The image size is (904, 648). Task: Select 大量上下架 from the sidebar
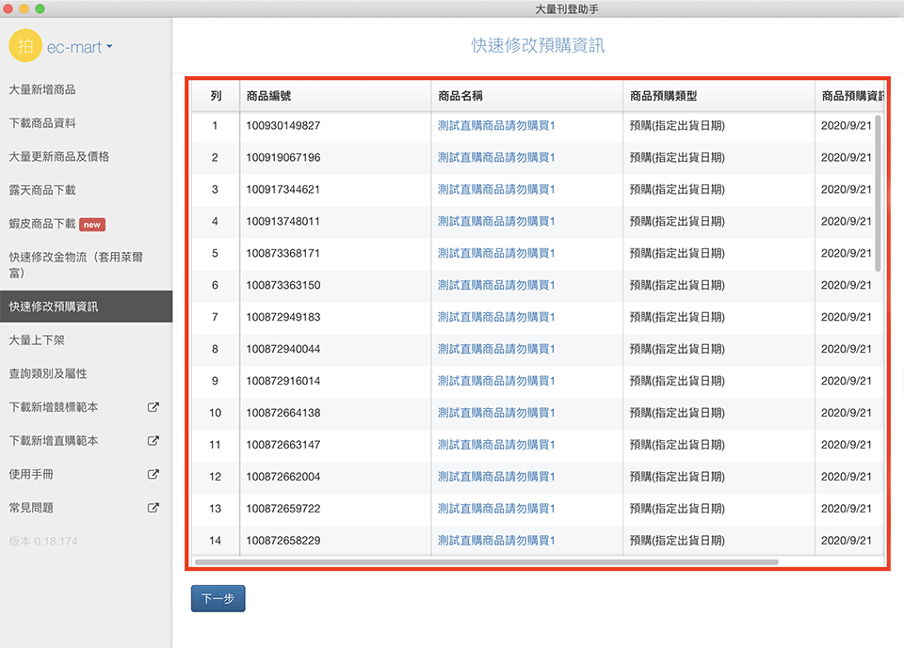[37, 340]
